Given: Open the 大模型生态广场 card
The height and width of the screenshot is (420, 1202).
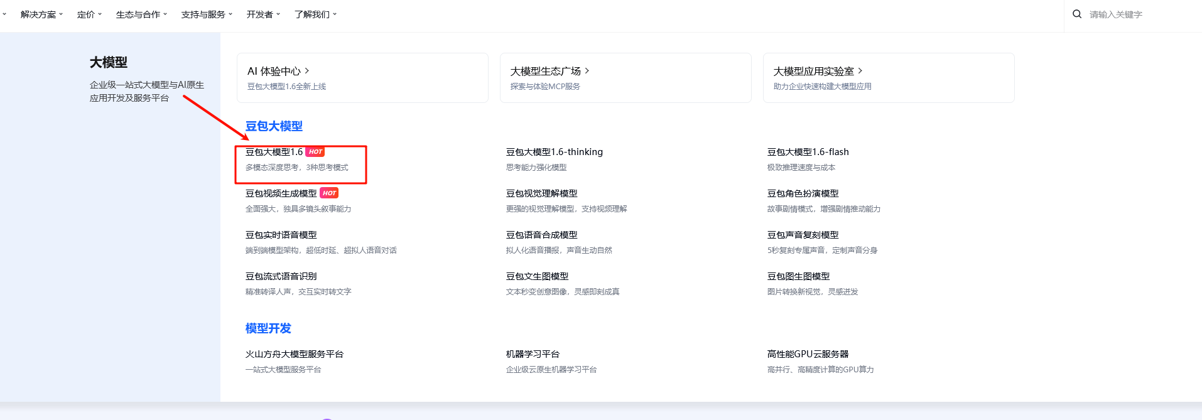Looking at the screenshot, I should [625, 78].
